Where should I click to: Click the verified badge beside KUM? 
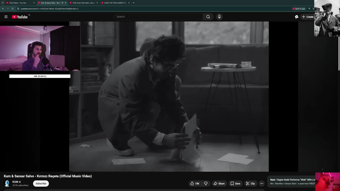tap(20, 182)
